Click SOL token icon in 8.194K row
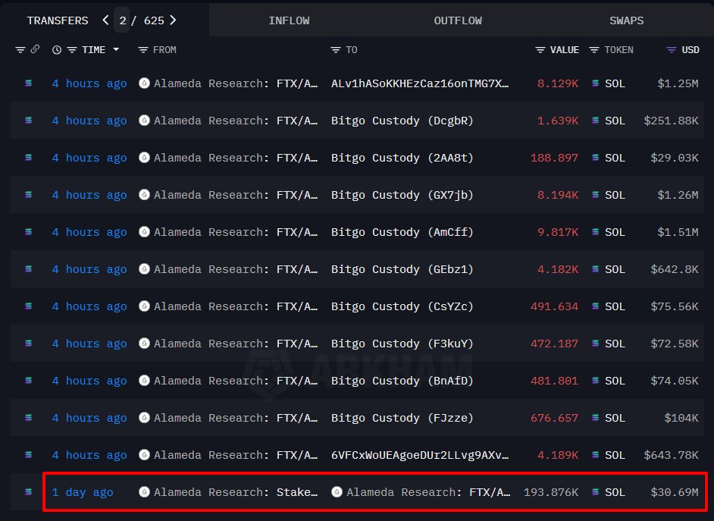Screen dimensions: 714x521 [595, 195]
